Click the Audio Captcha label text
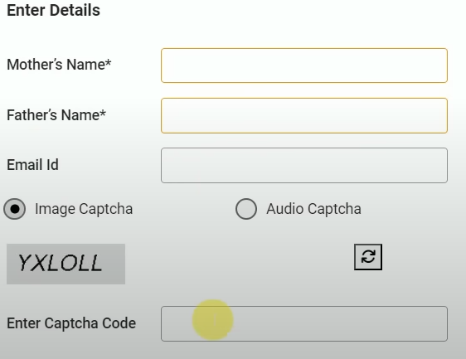The image size is (466, 359). [x=313, y=209]
